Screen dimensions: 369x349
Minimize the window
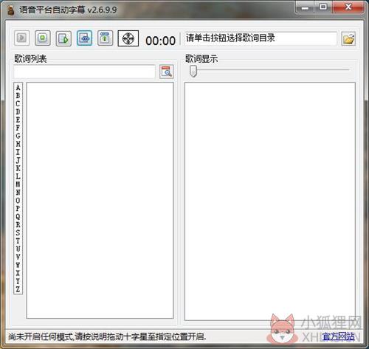coord(305,8)
